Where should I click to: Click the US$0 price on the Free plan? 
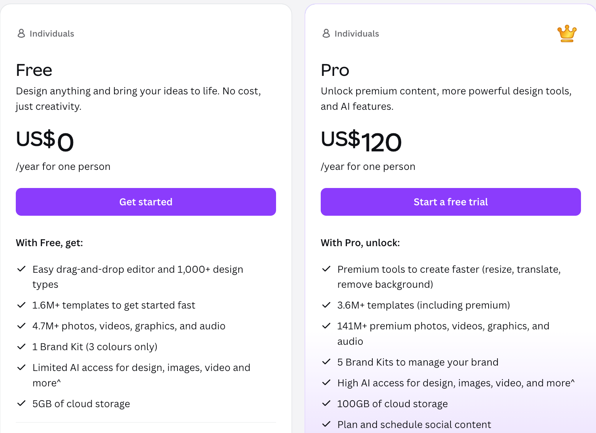click(x=45, y=141)
